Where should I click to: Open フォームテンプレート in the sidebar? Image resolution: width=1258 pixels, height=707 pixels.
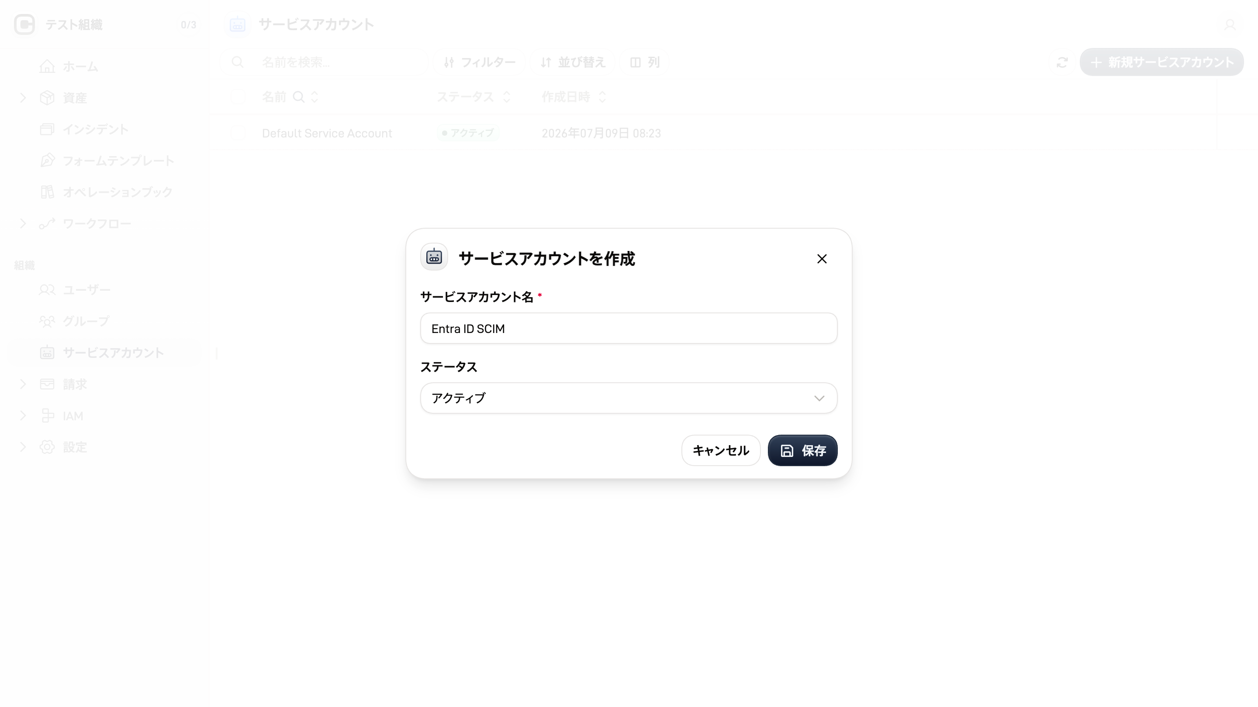click(104, 161)
